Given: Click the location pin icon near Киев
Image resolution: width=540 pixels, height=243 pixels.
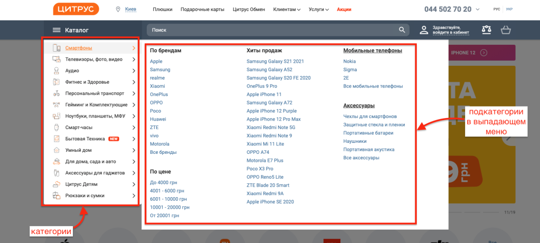Looking at the screenshot, I should 118,9.
